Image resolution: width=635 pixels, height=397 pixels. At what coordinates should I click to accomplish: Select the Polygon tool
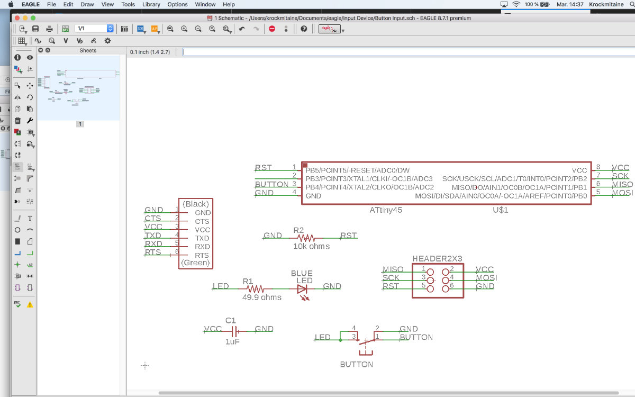(x=30, y=241)
